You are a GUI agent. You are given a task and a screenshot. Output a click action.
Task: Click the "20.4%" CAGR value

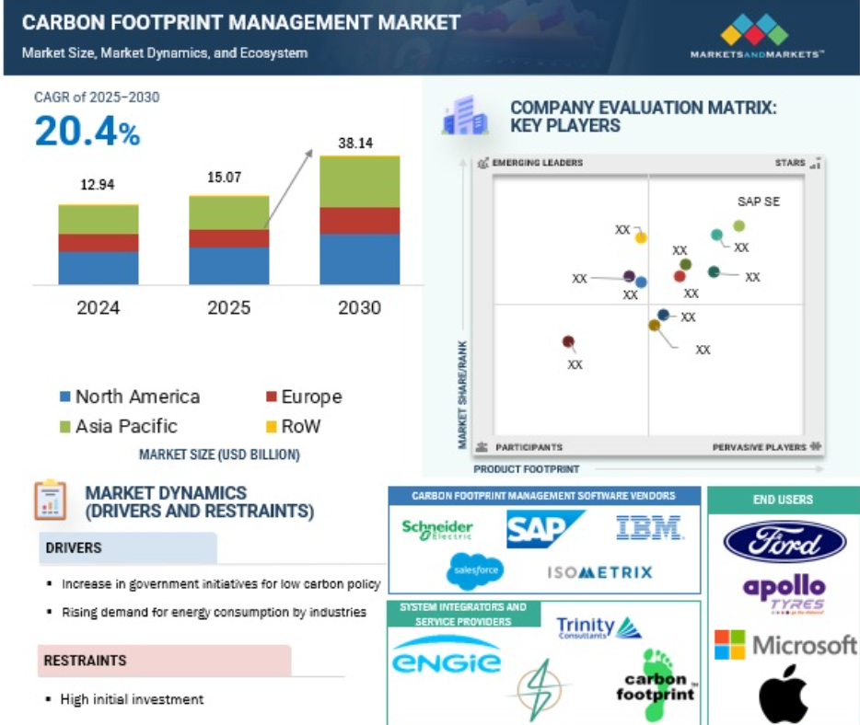click(x=87, y=132)
